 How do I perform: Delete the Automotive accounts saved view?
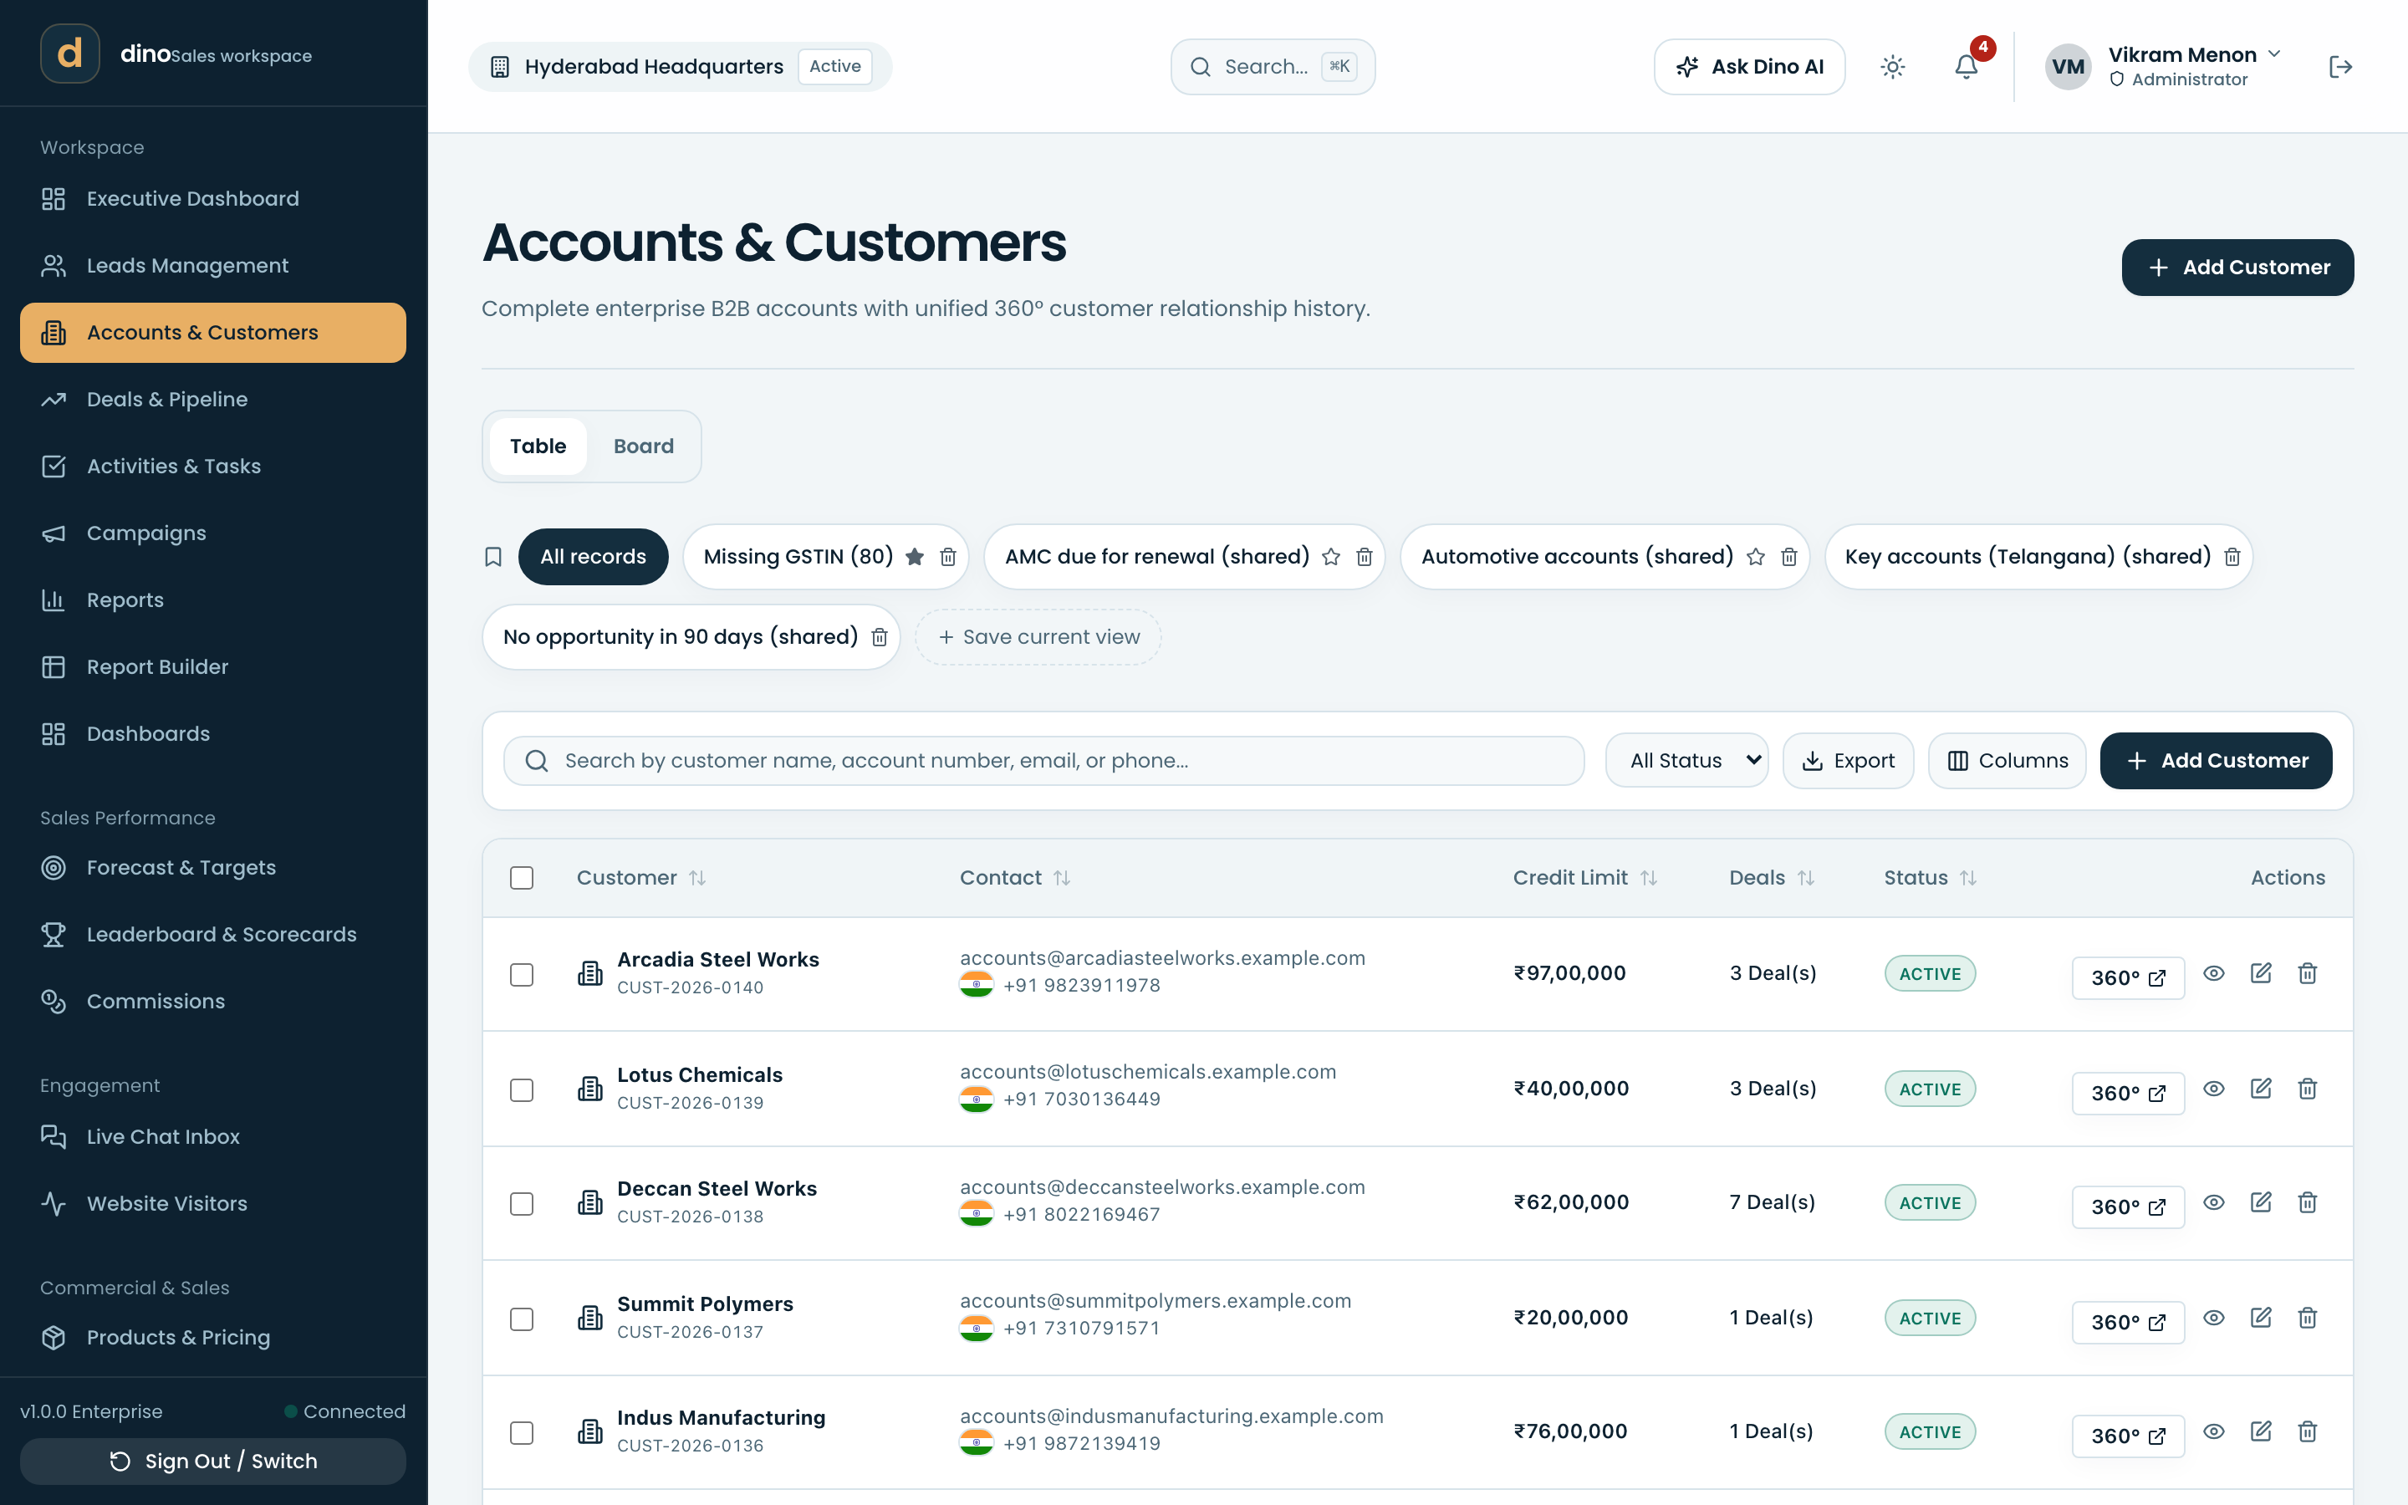pyautogui.click(x=1789, y=556)
